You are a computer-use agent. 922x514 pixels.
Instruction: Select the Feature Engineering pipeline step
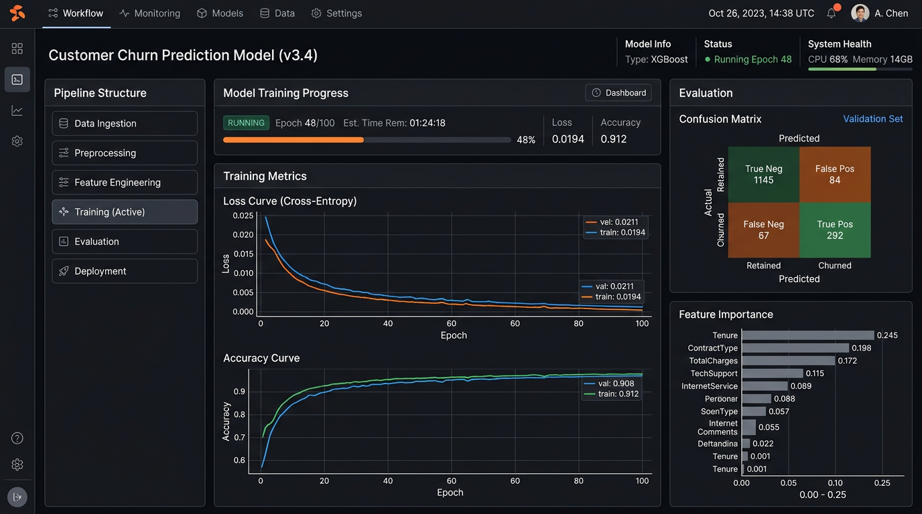[125, 183]
